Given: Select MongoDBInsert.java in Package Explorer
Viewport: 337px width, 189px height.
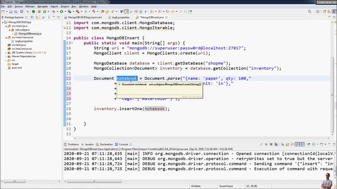Looking at the screenshot, I should [x=30, y=34].
